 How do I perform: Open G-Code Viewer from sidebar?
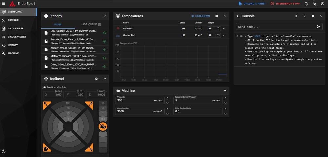[18, 37]
